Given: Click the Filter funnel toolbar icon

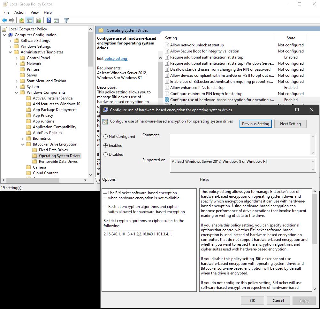Looking at the screenshot, I should [66, 20].
